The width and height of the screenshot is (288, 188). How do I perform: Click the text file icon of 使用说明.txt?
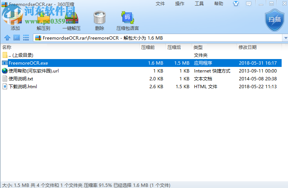coord(5,79)
